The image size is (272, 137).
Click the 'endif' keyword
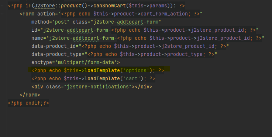pos(33,103)
